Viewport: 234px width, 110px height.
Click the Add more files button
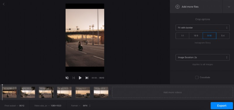pyautogui.click(x=196, y=7)
